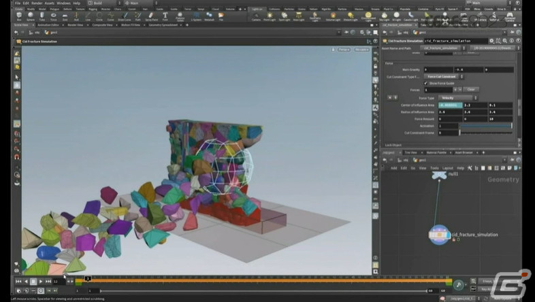Open the network editor Layout menu

click(x=448, y=168)
